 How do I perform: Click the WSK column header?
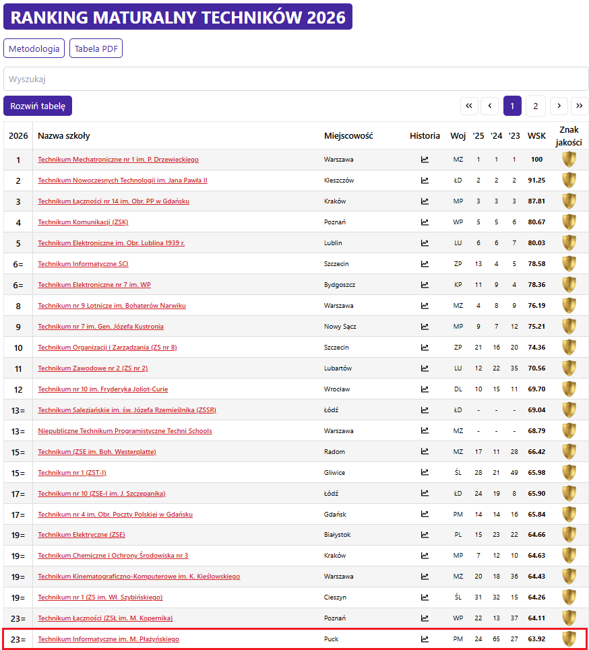(x=536, y=136)
